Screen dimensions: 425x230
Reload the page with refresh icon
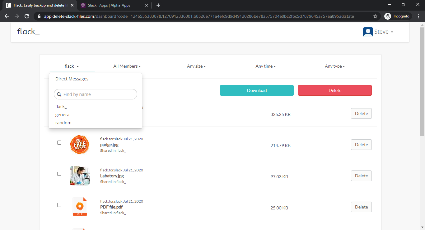click(27, 16)
